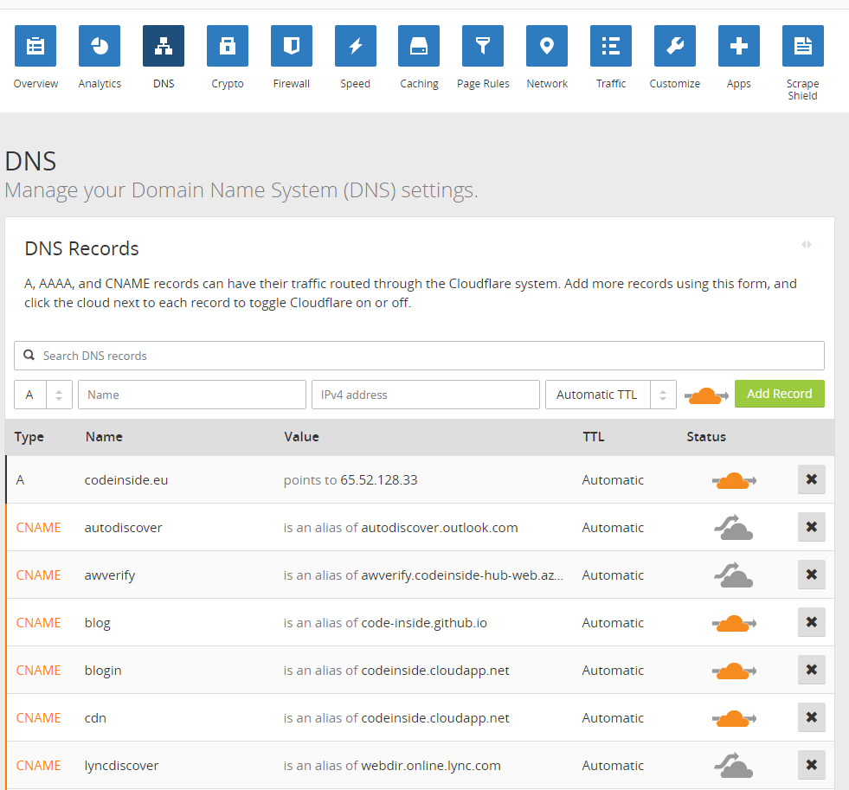Delete the autodiscover CNAME record
849x790 pixels.
click(811, 527)
